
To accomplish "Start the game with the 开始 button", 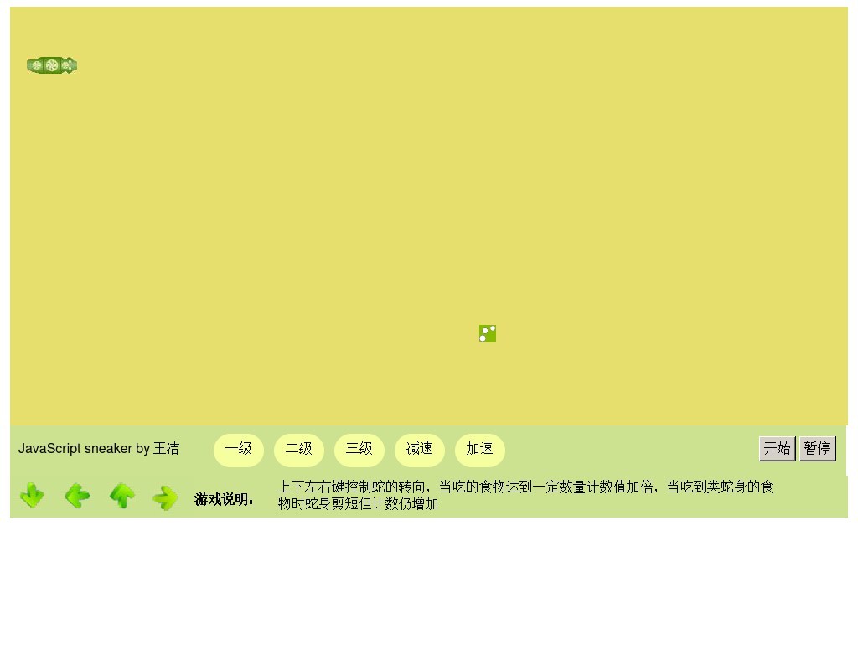I will point(777,449).
